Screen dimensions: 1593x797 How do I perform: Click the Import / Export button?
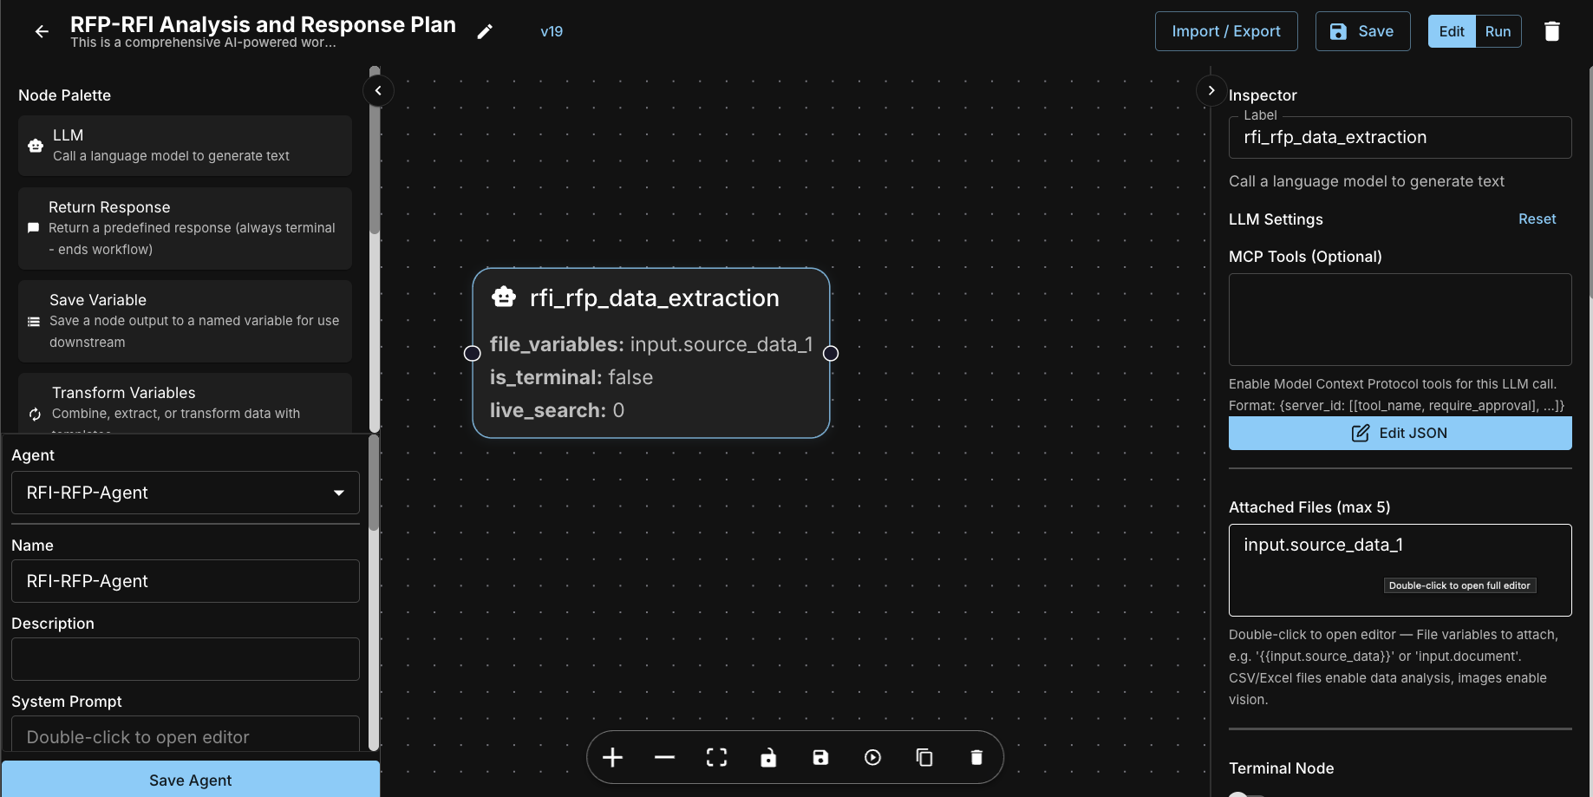1225,31
